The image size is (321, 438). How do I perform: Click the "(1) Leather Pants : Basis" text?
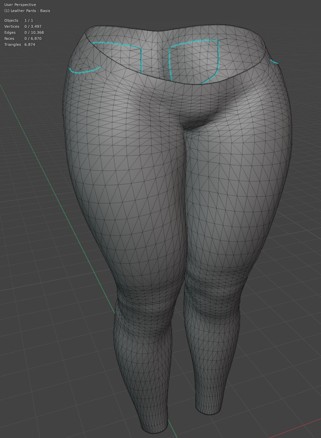coord(27,11)
